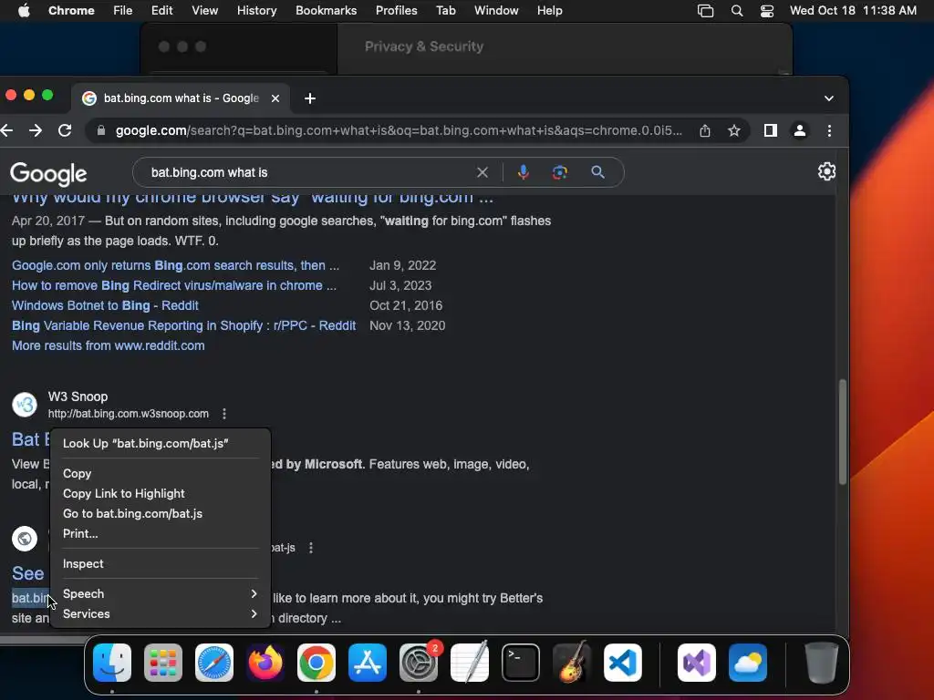
Task: Click the clock showing Wed Oct 18 11:38 AM
Action: point(853,11)
